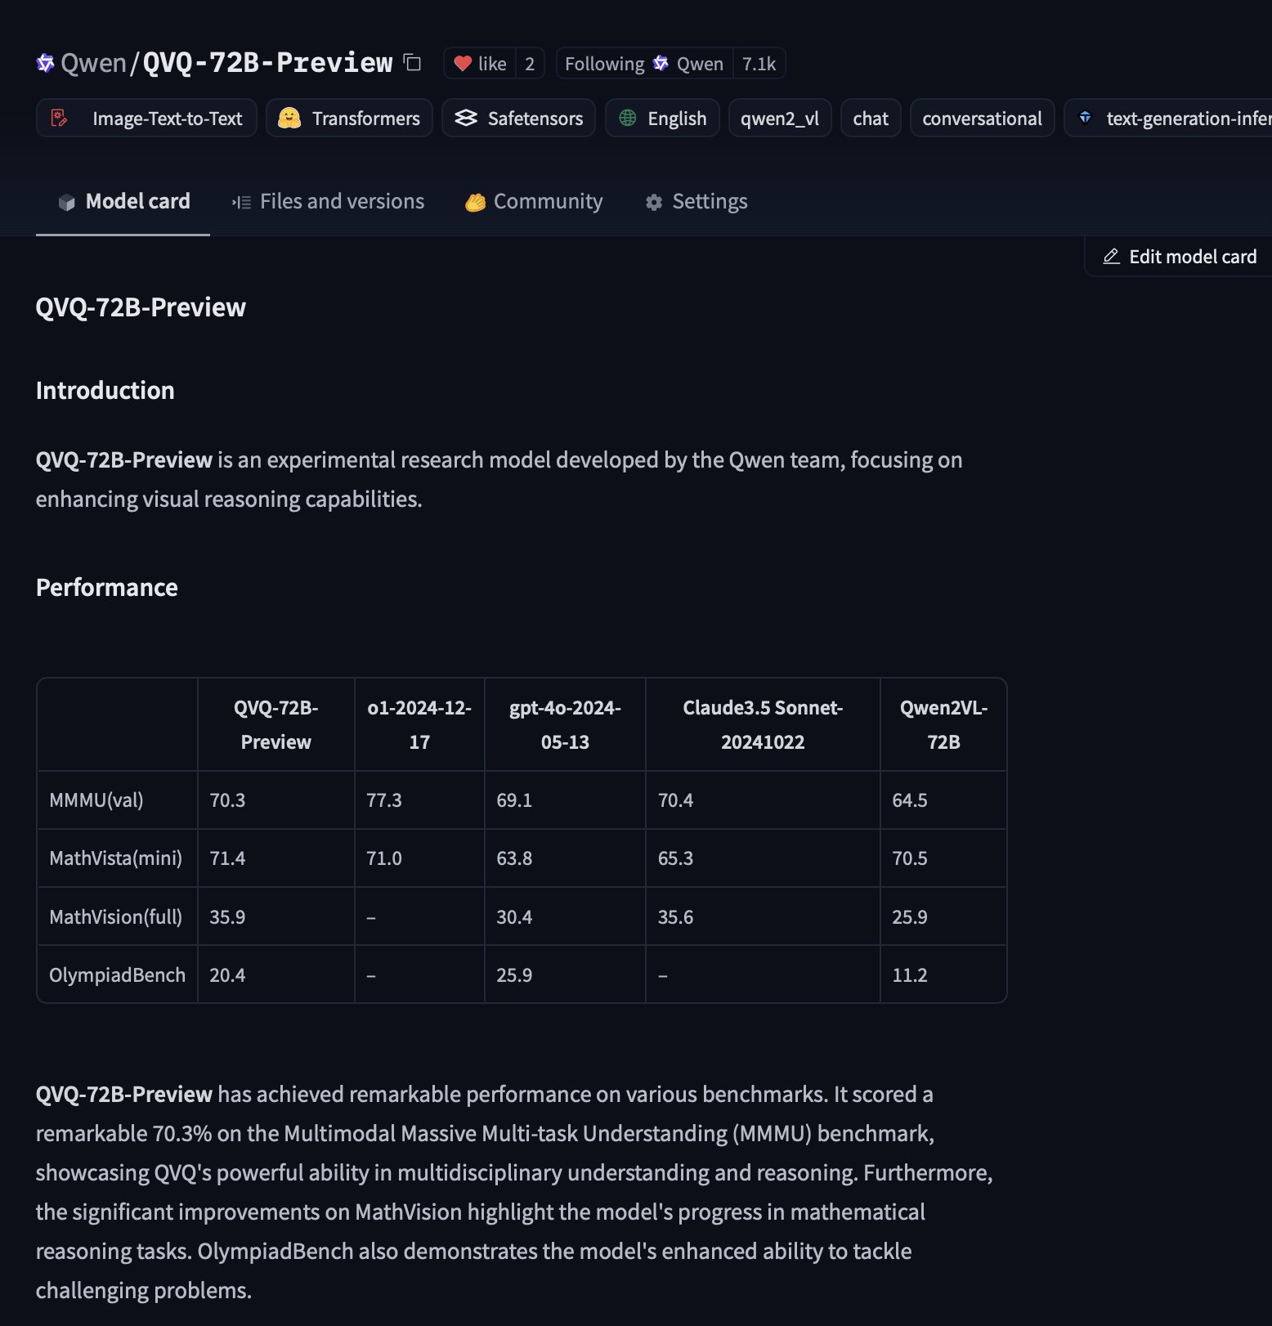Click the QVQ-72B-Preview model title link

(267, 63)
